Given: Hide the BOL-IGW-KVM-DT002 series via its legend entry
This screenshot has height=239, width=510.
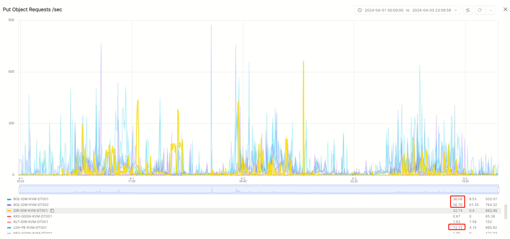Looking at the screenshot, I should (x=31, y=205).
